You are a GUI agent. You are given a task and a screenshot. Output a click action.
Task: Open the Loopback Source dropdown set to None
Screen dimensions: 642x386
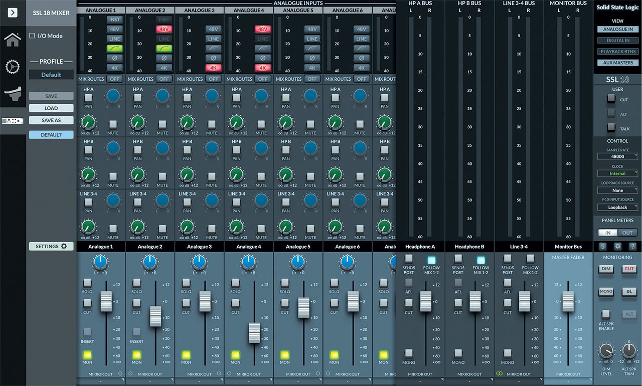coord(617,190)
